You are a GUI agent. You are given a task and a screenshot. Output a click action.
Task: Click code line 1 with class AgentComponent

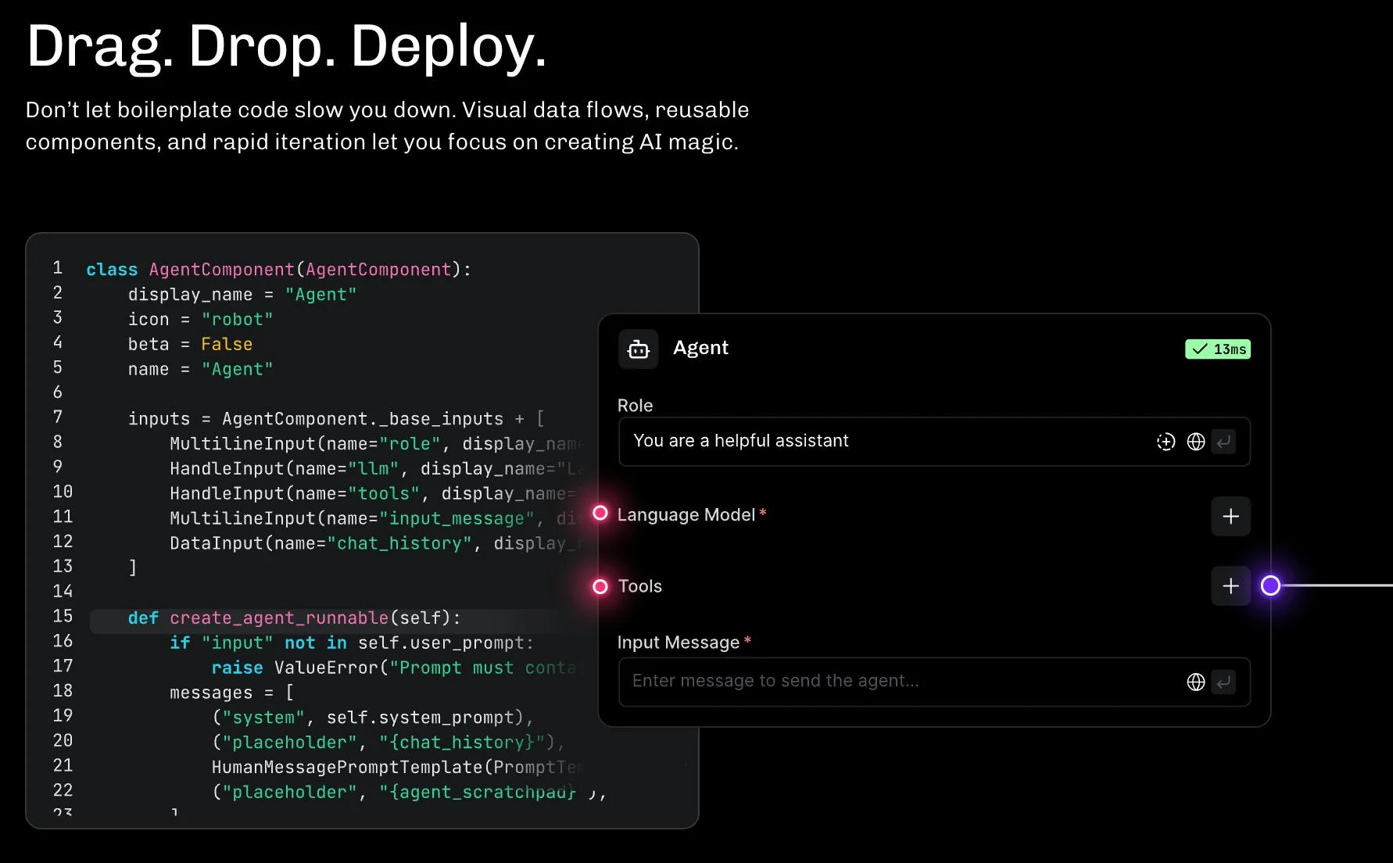tap(278, 270)
